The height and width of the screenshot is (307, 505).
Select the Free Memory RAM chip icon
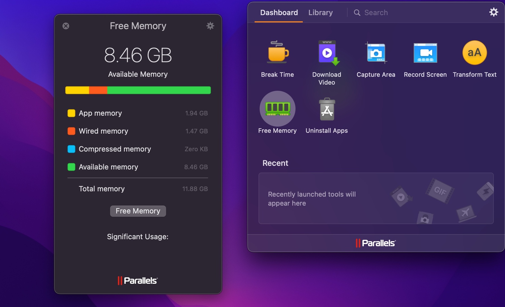pyautogui.click(x=278, y=109)
